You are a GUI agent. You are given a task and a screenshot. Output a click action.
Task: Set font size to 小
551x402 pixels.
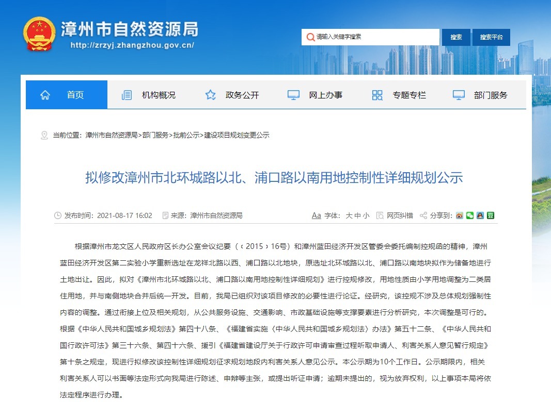(x=366, y=215)
